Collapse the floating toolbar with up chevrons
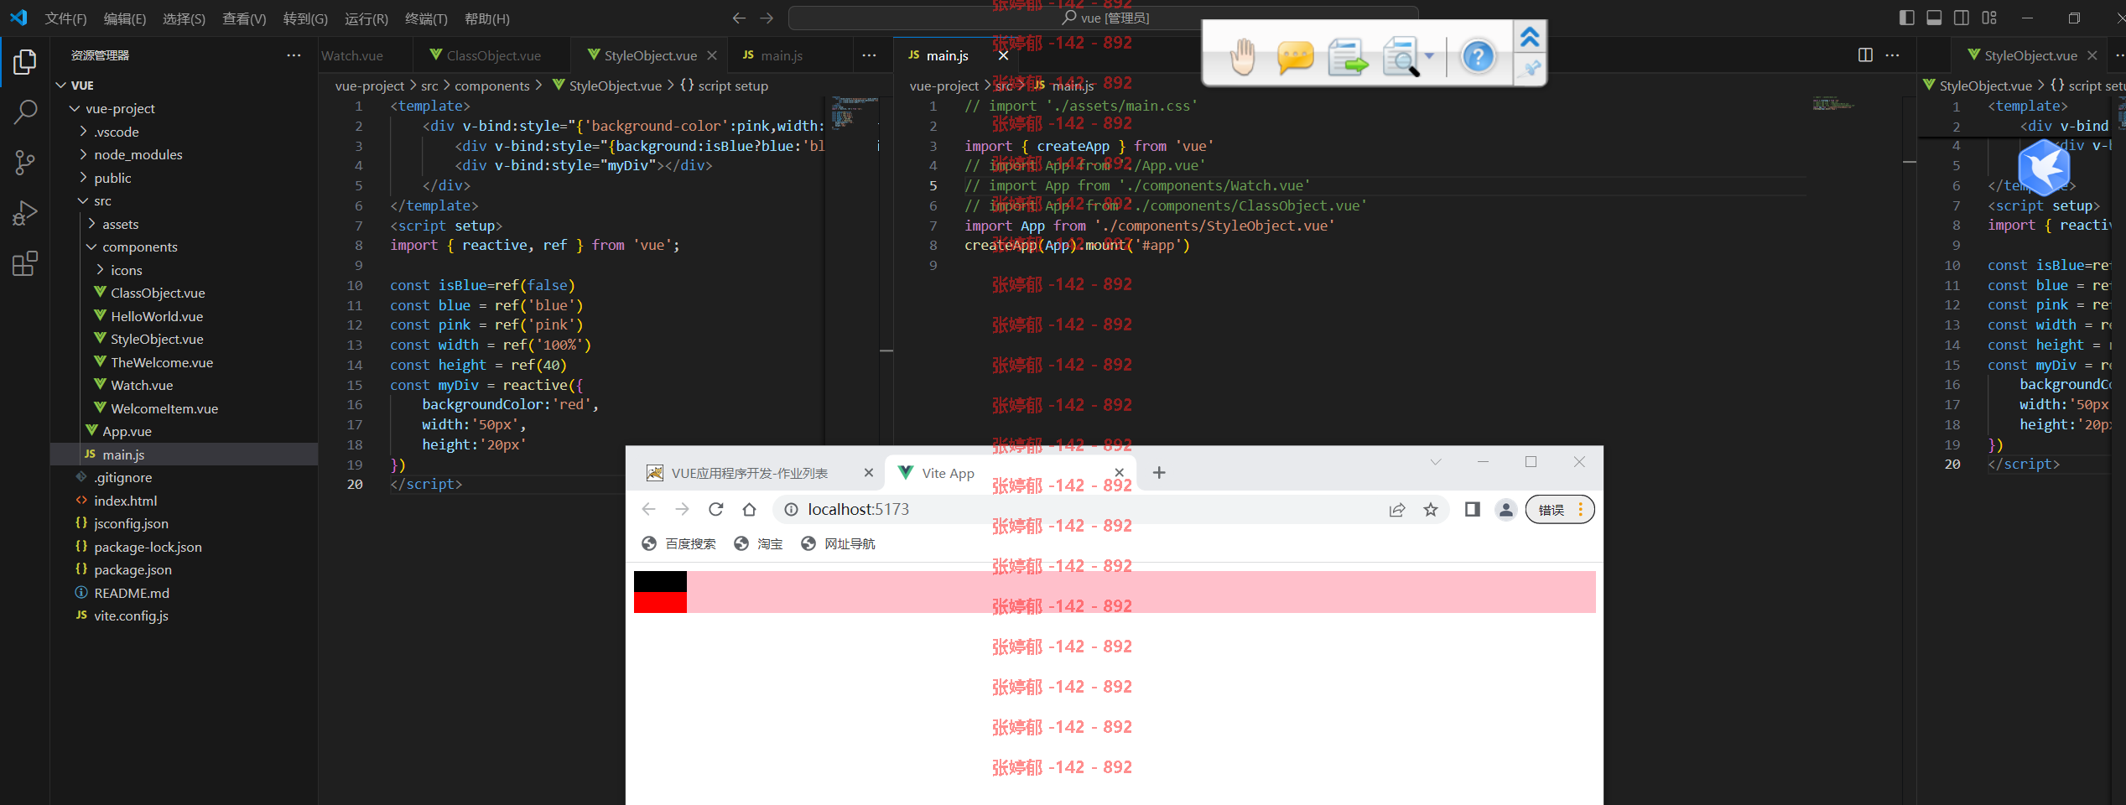Screen dimensions: 2126x805 tap(1530, 37)
